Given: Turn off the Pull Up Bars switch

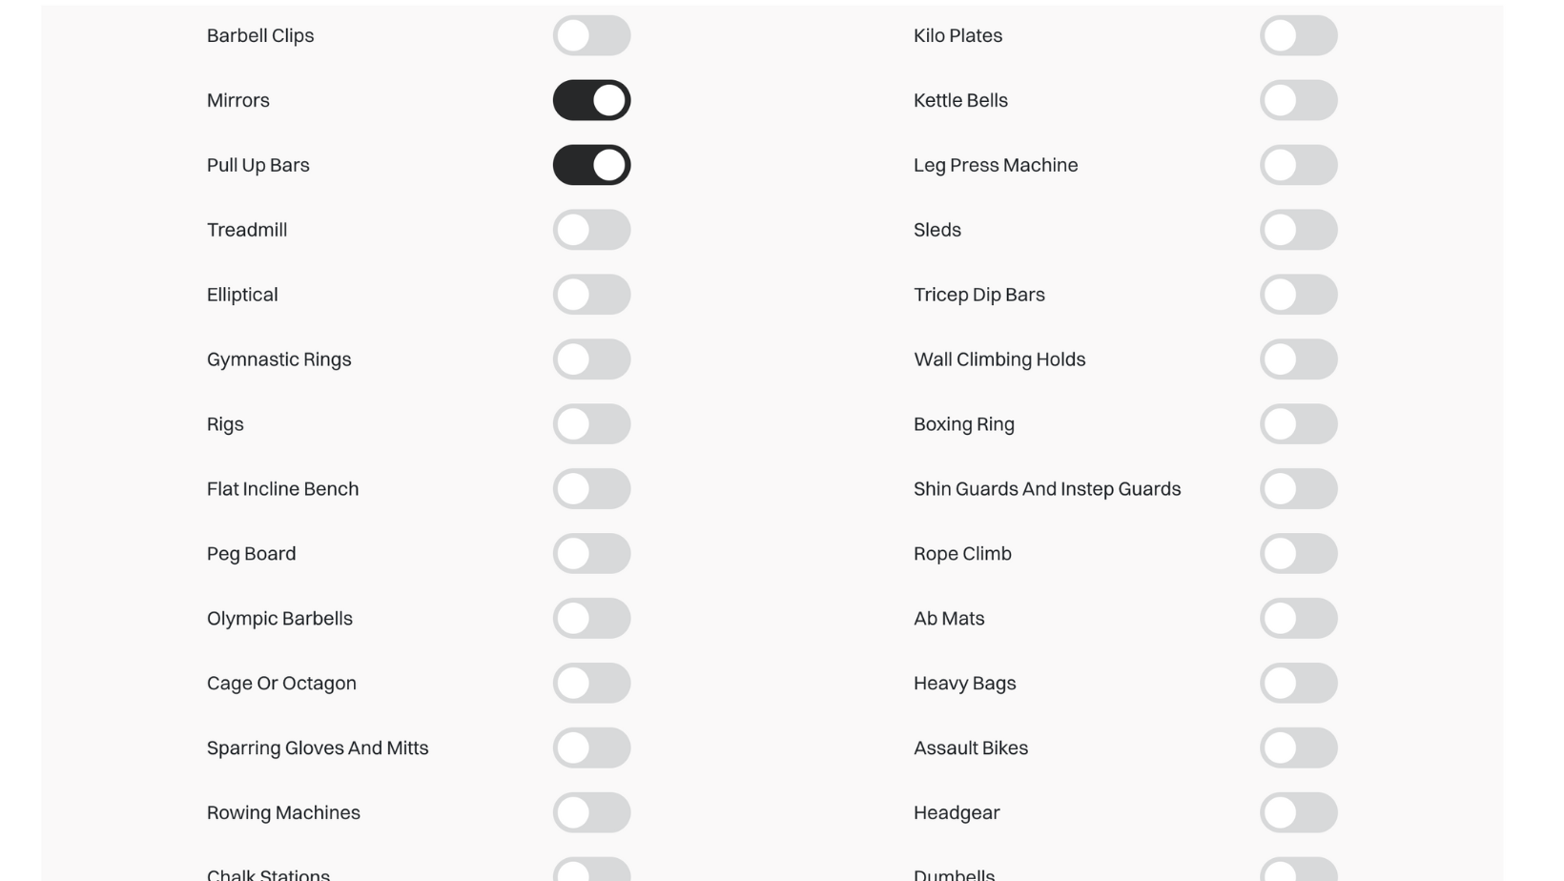Looking at the screenshot, I should tap(591, 165).
